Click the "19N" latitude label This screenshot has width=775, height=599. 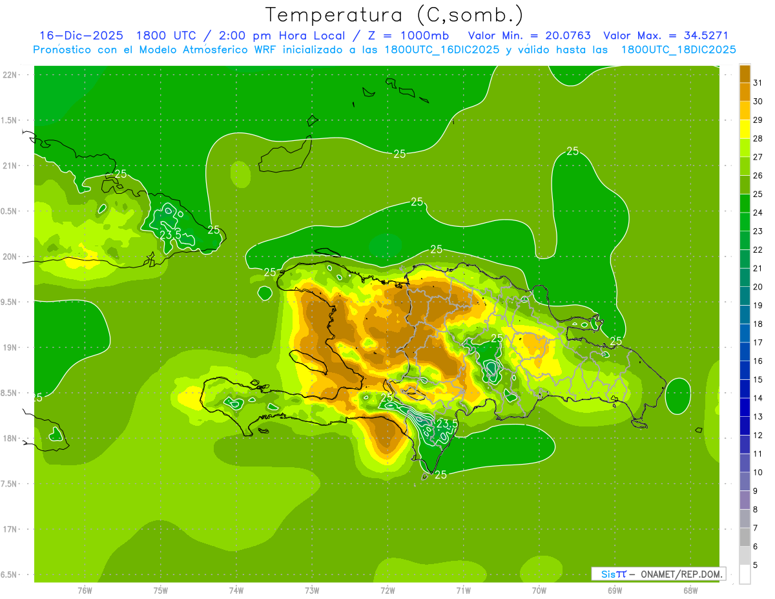click(x=10, y=348)
